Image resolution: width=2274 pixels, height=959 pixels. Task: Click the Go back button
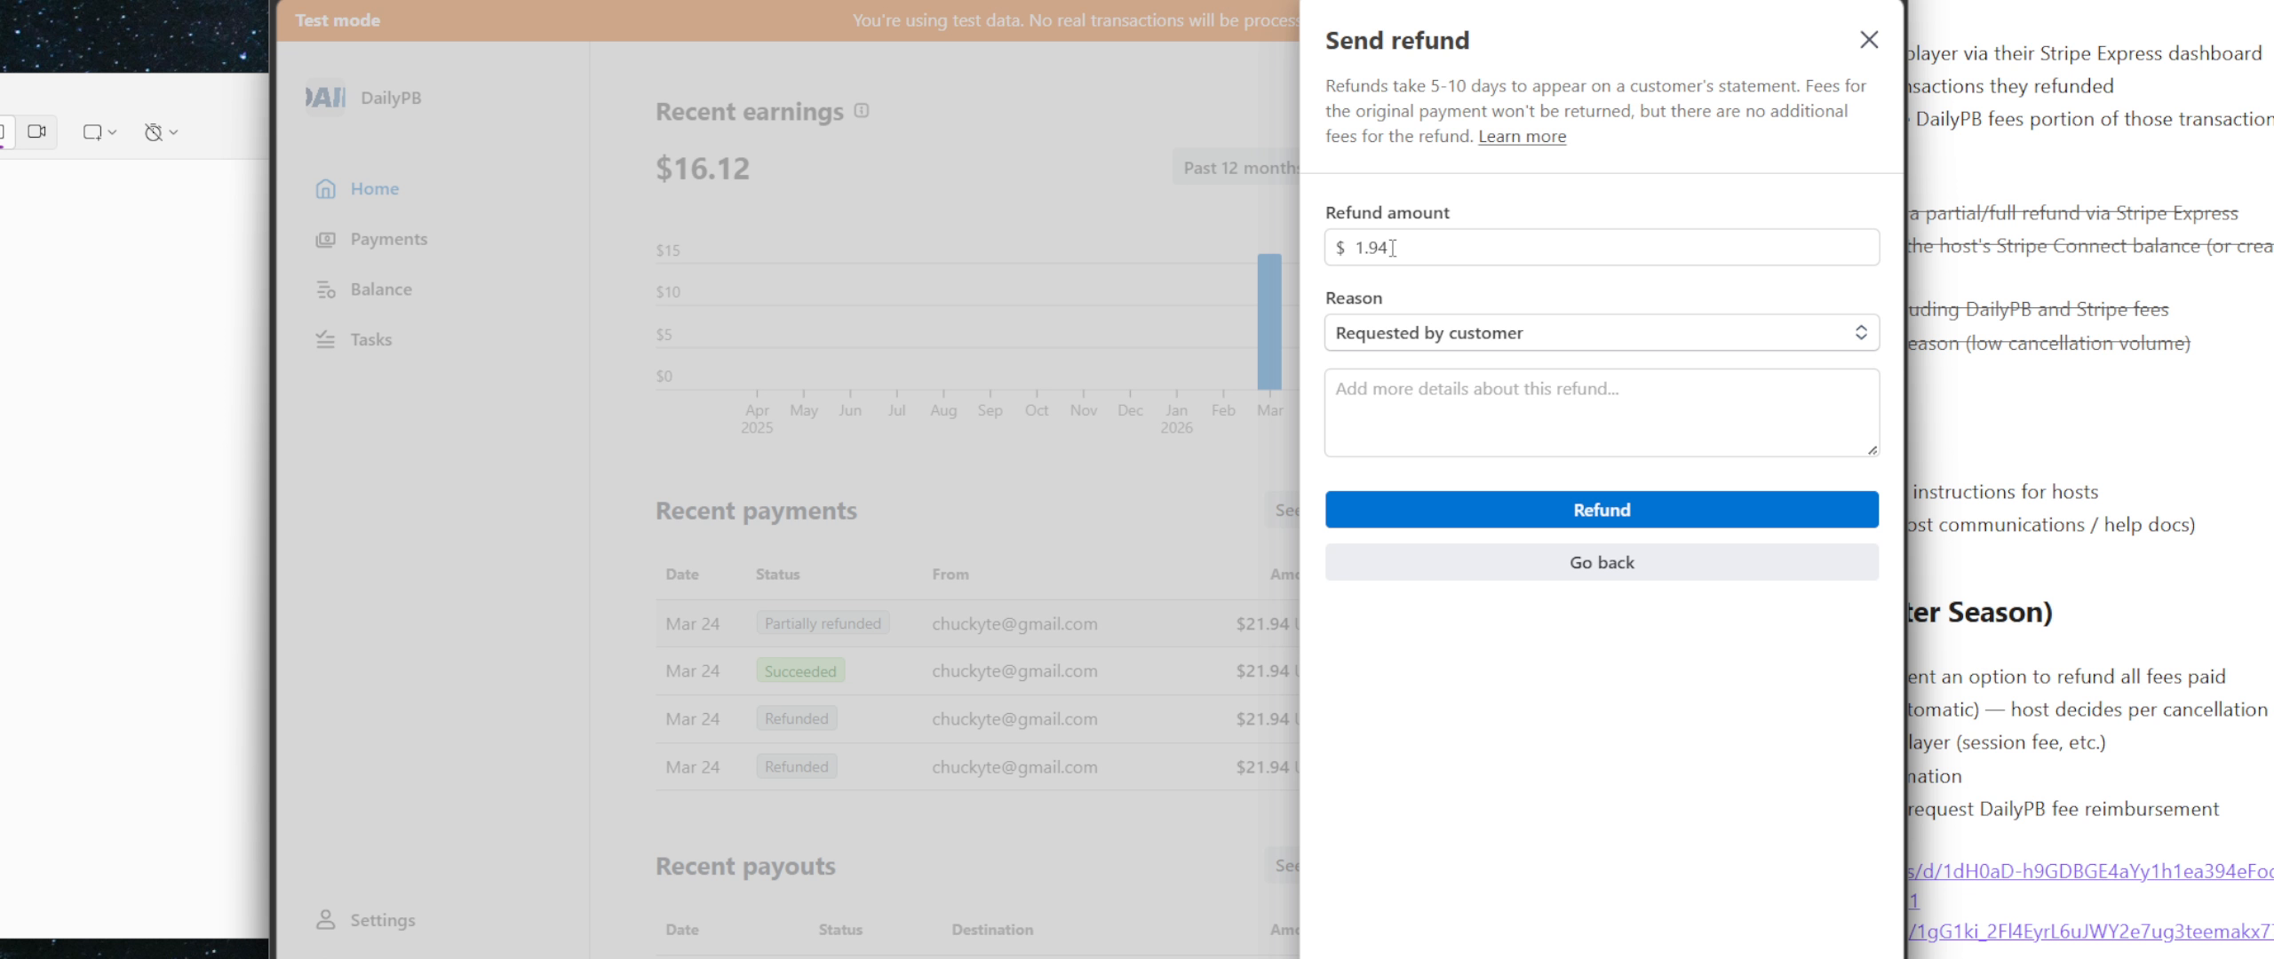1602,562
